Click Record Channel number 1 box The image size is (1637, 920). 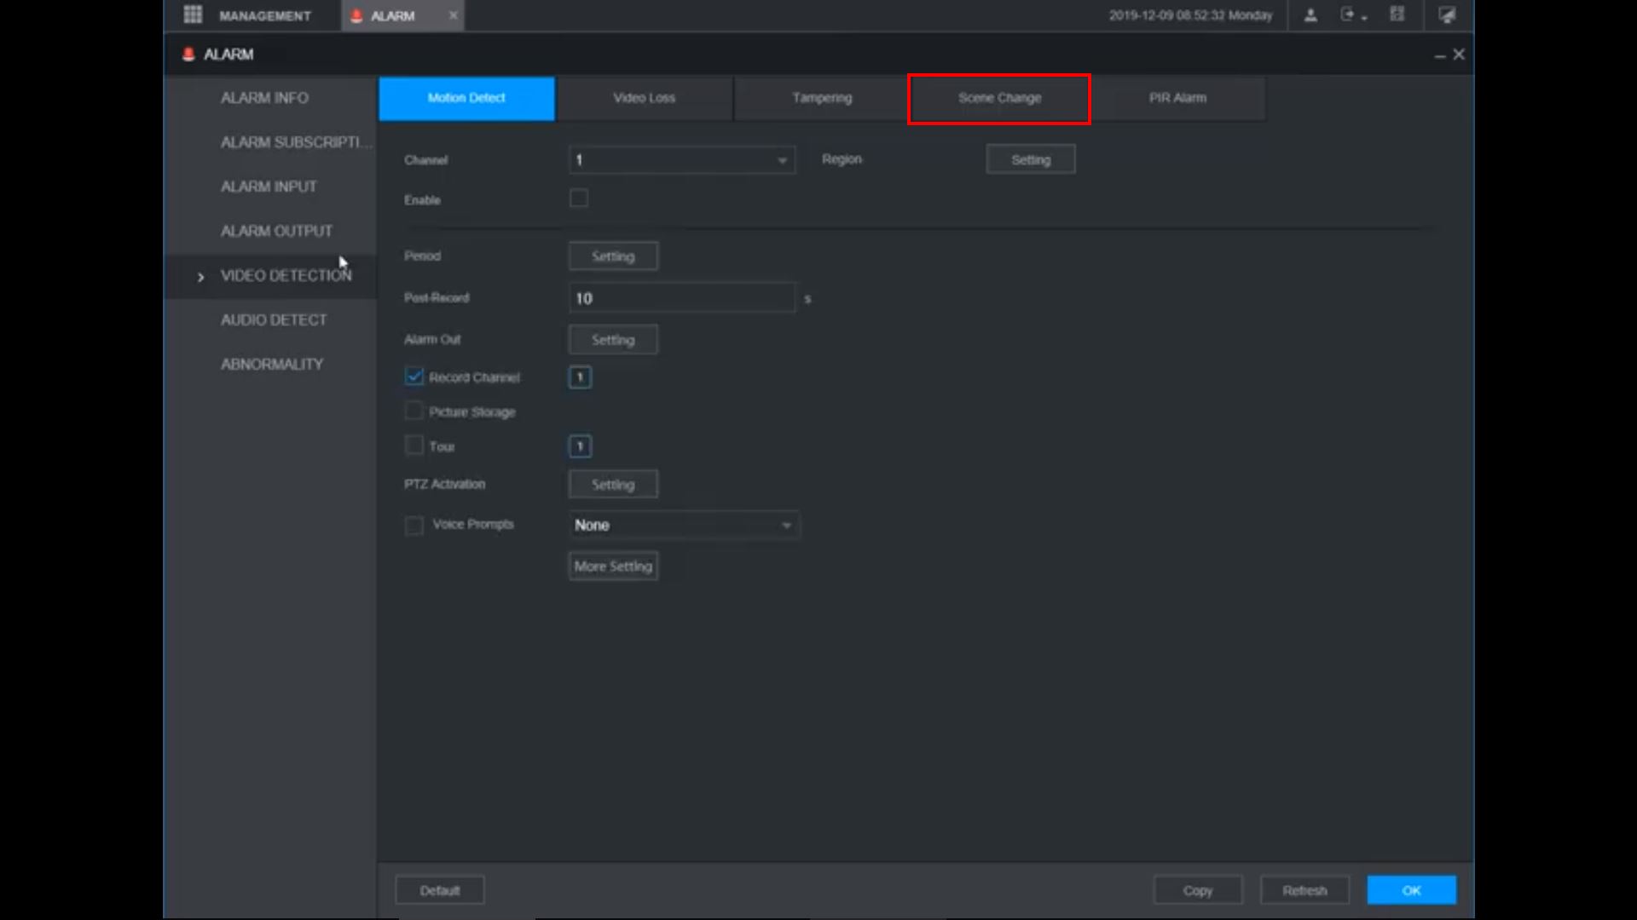tap(580, 377)
